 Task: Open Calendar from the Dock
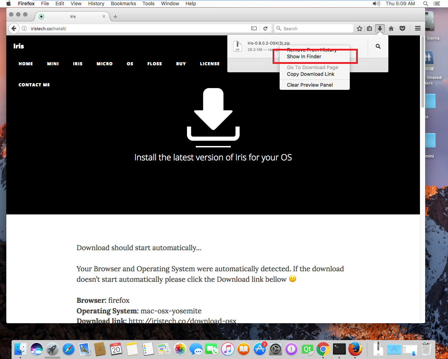[x=116, y=349]
